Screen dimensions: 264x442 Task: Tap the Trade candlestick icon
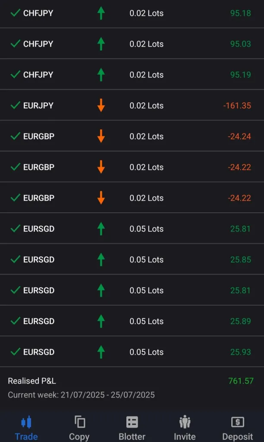[26, 422]
